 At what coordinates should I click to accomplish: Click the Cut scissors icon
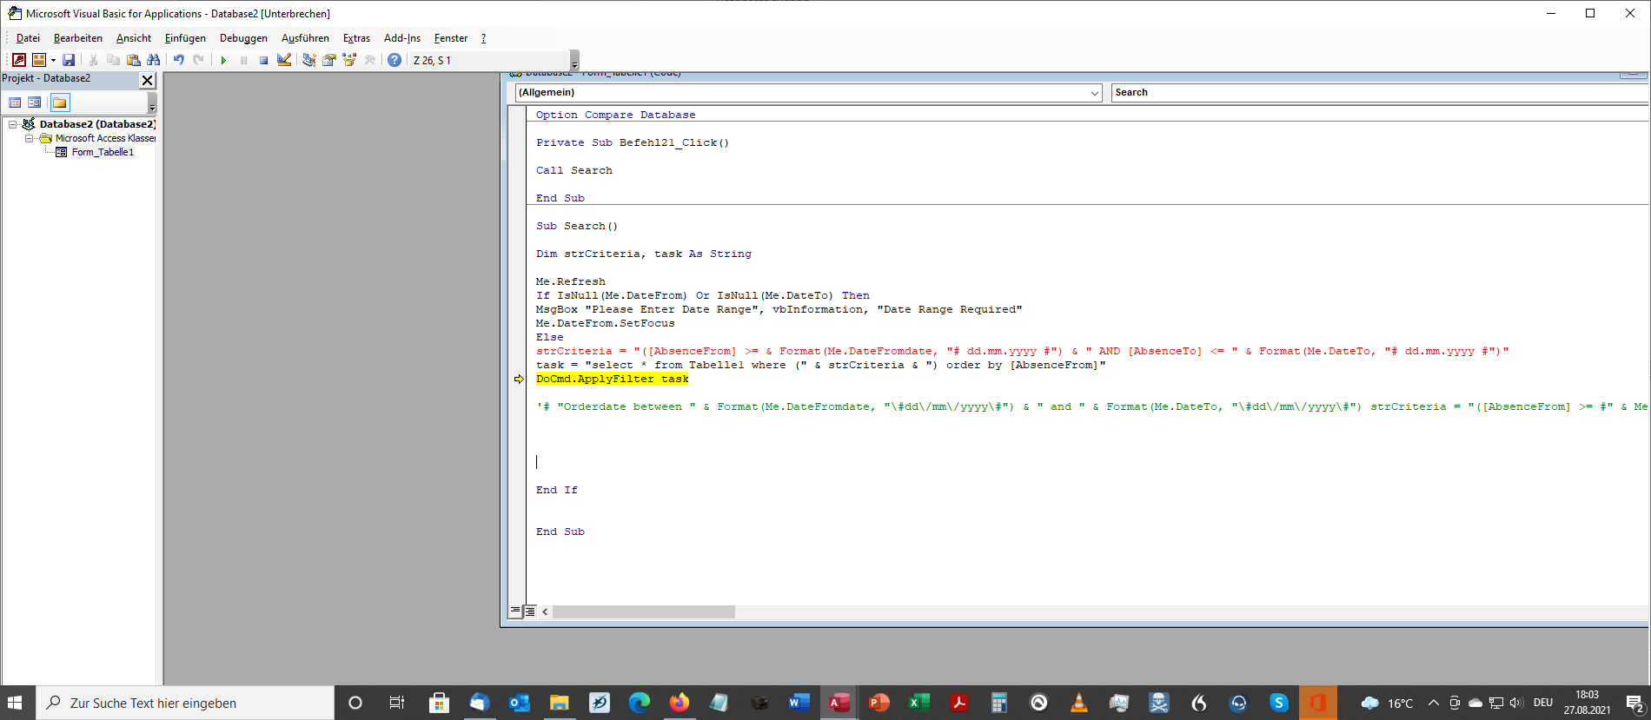(93, 60)
